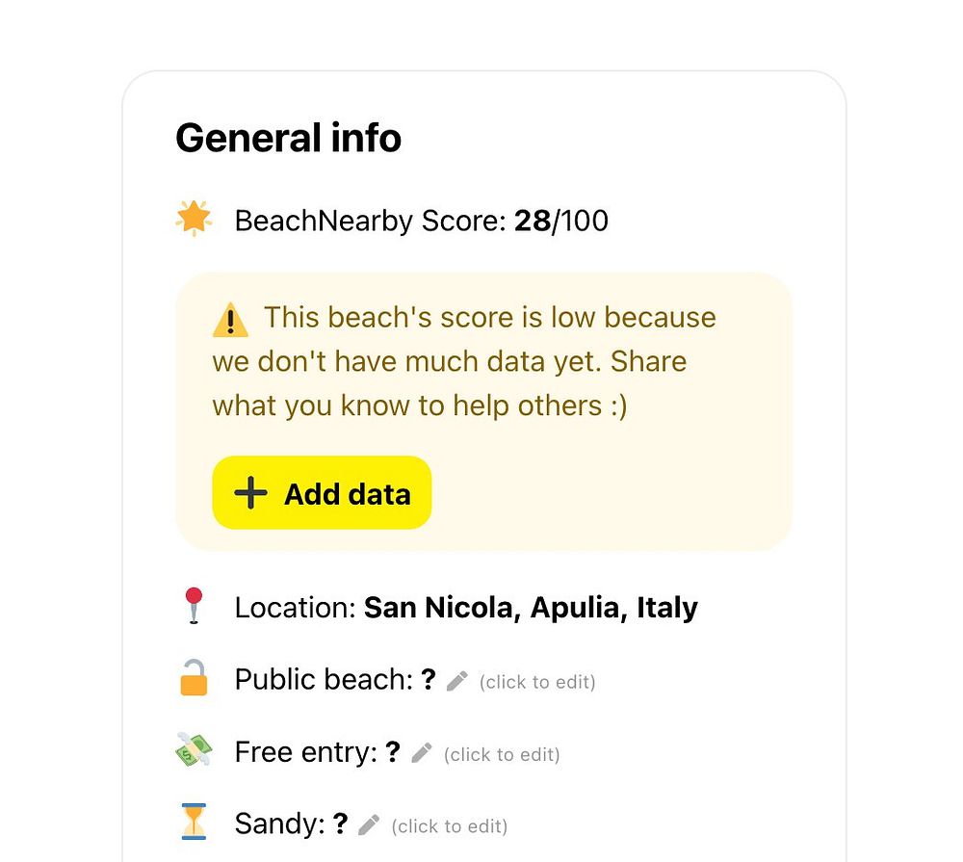Click the open padlock icon
Viewport: 963px width, 862px height.
click(194, 678)
